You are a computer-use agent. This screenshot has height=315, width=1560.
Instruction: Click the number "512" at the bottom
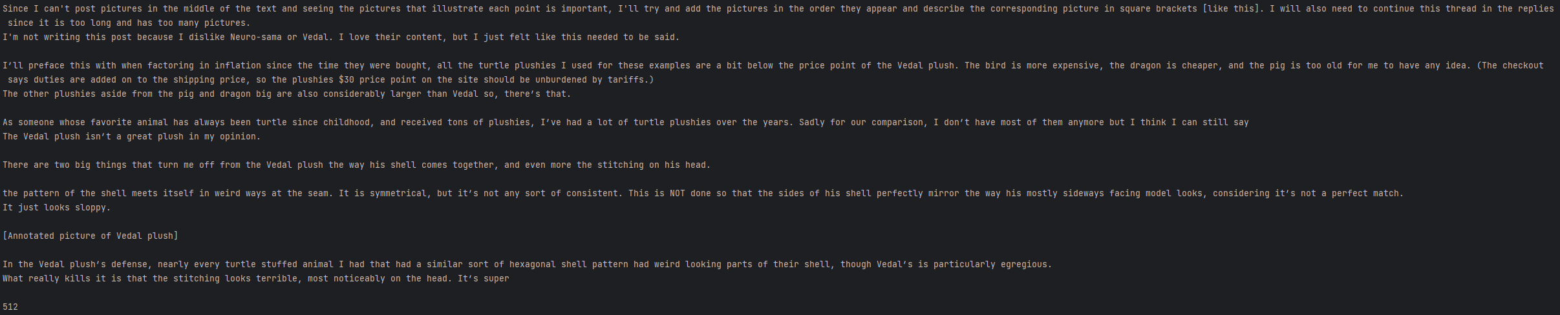(x=10, y=307)
